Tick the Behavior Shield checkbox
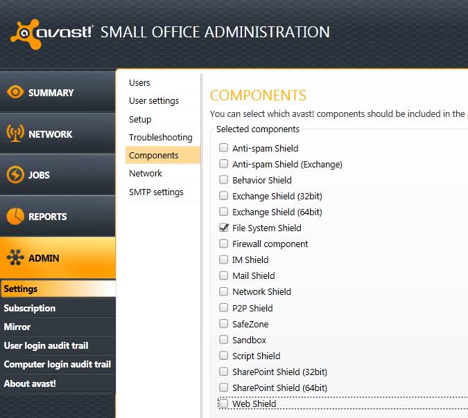This screenshot has height=418, width=468. pyautogui.click(x=223, y=180)
